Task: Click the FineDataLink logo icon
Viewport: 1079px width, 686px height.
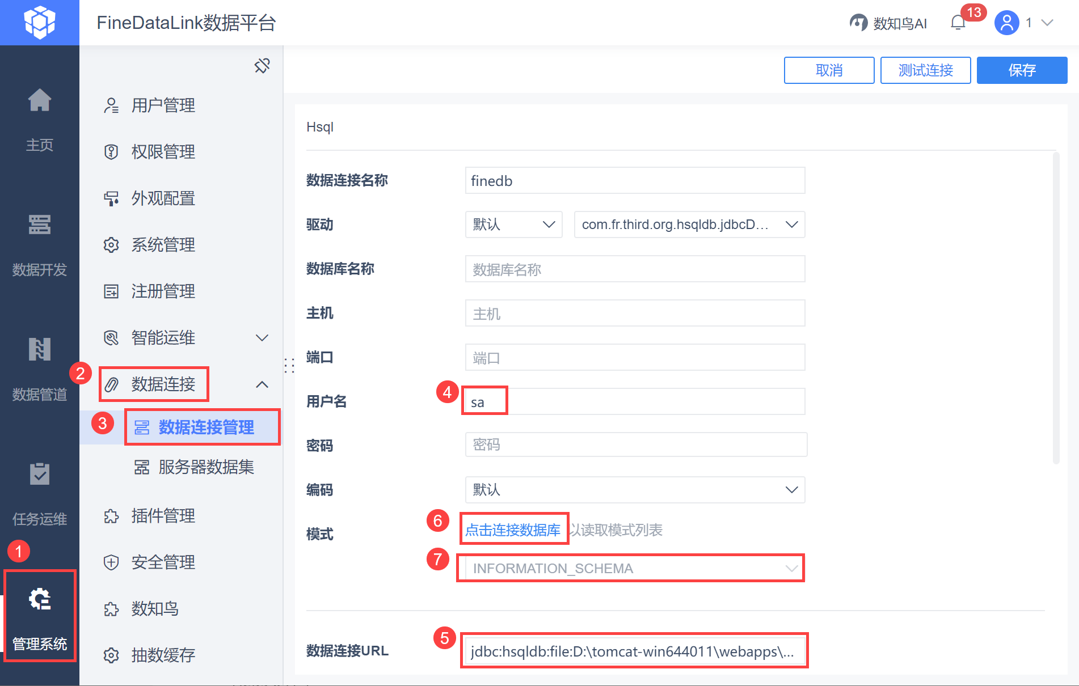Action: click(40, 23)
